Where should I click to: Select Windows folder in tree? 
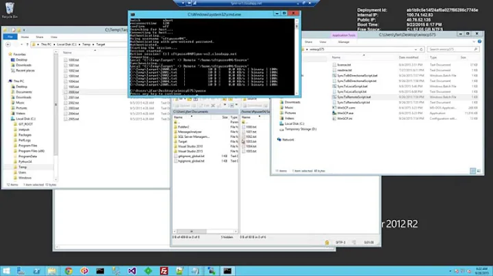(25, 178)
